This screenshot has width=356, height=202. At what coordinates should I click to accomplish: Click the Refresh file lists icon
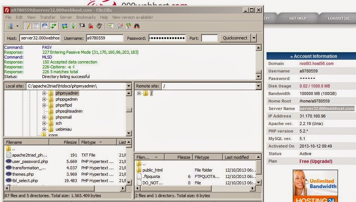[65, 26]
